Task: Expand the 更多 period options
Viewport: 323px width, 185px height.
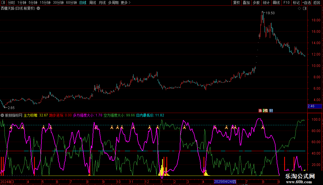Action: click(x=125, y=3)
